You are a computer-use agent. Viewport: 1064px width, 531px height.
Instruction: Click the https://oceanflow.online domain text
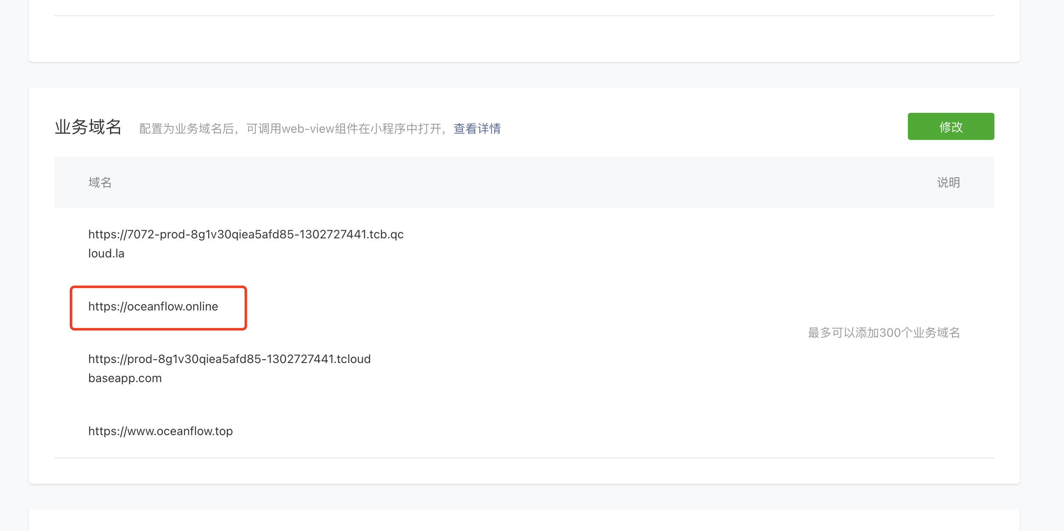point(153,307)
